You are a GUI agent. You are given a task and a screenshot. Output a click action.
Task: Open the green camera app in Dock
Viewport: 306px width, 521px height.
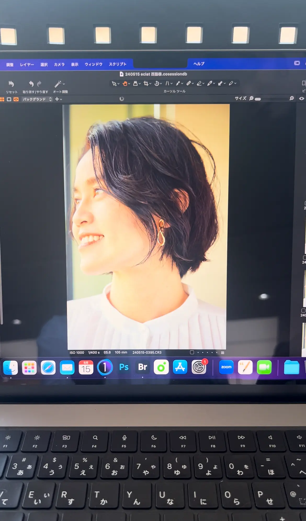(161, 367)
